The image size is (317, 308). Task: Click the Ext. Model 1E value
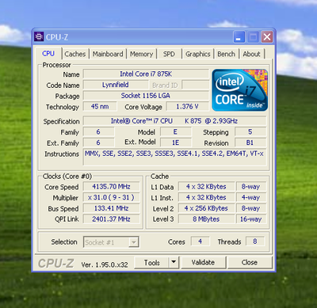pos(176,143)
